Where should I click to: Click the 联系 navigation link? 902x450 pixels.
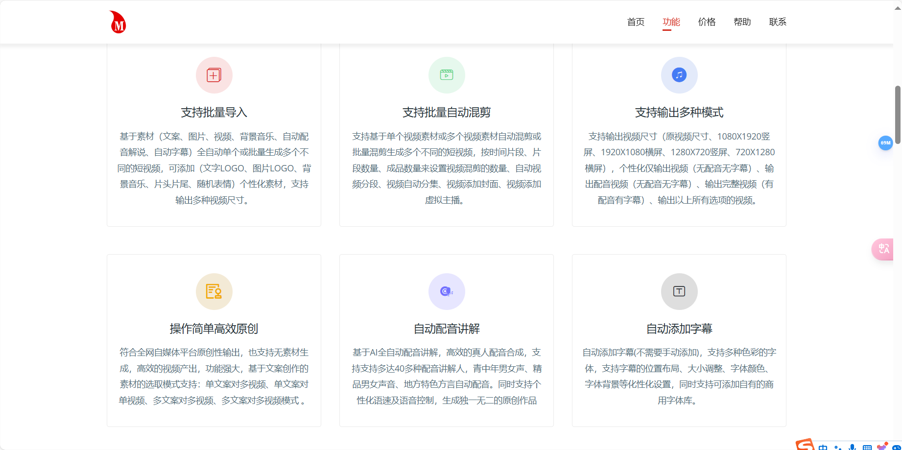777,22
